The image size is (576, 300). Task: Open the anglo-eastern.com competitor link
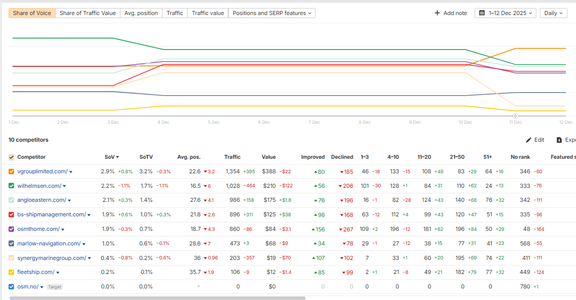(x=42, y=200)
